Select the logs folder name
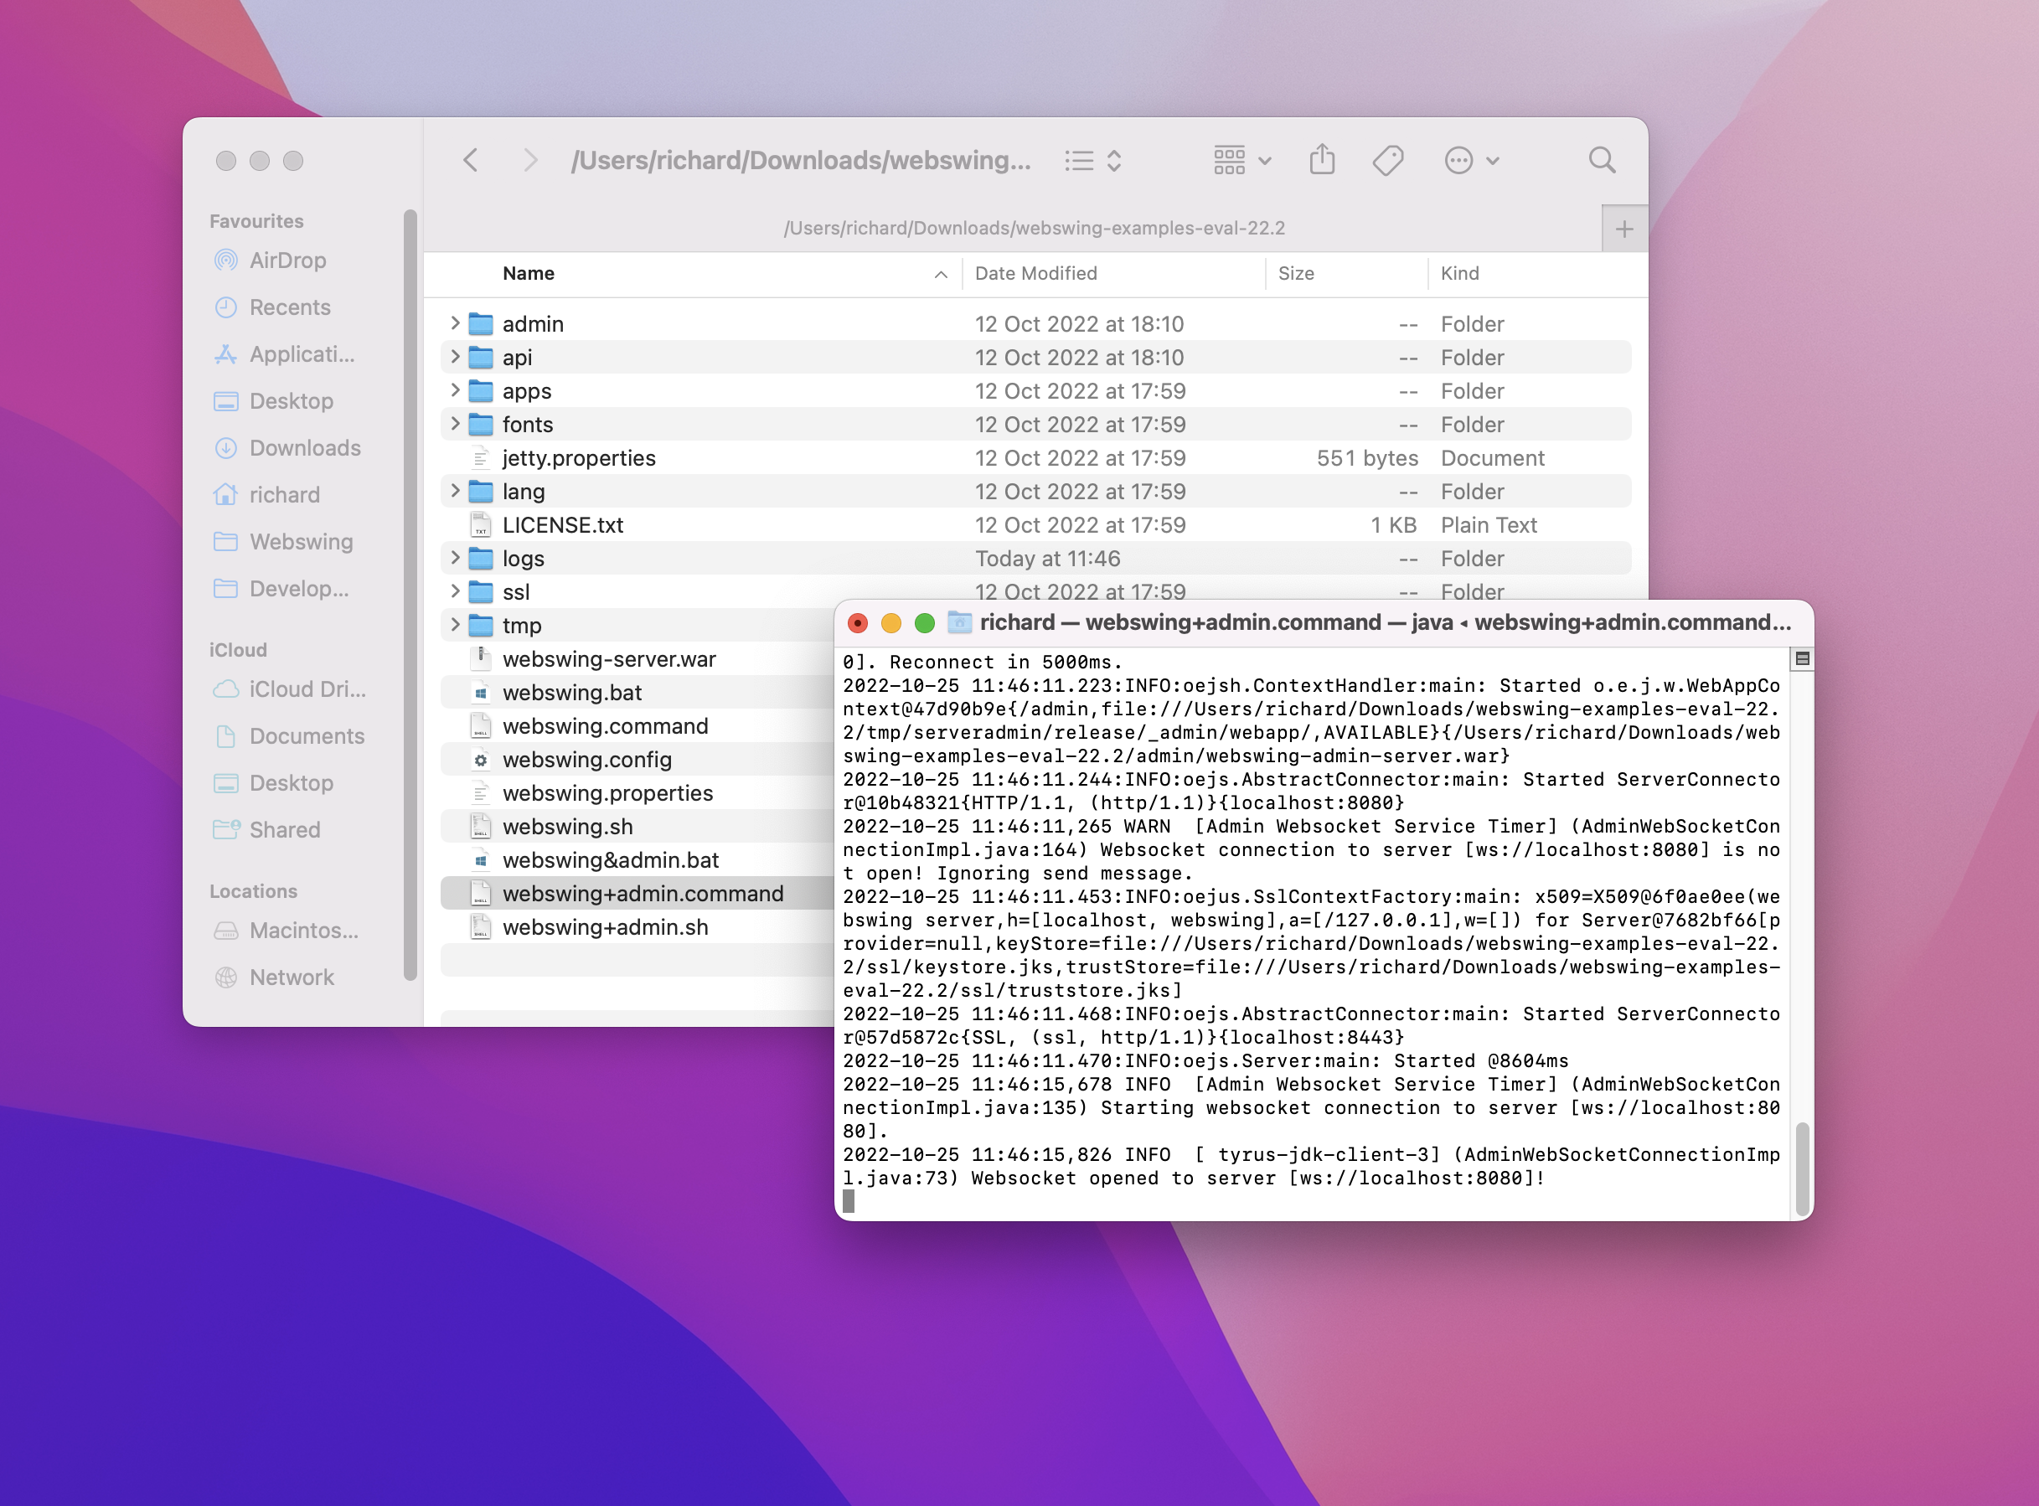This screenshot has width=2039, height=1506. 524,559
